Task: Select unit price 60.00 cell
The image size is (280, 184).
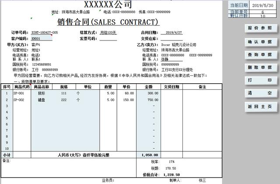Action: pyautogui.click(x=126, y=93)
